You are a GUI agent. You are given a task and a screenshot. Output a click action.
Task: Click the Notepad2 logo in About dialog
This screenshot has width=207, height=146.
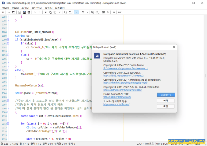(97, 55)
